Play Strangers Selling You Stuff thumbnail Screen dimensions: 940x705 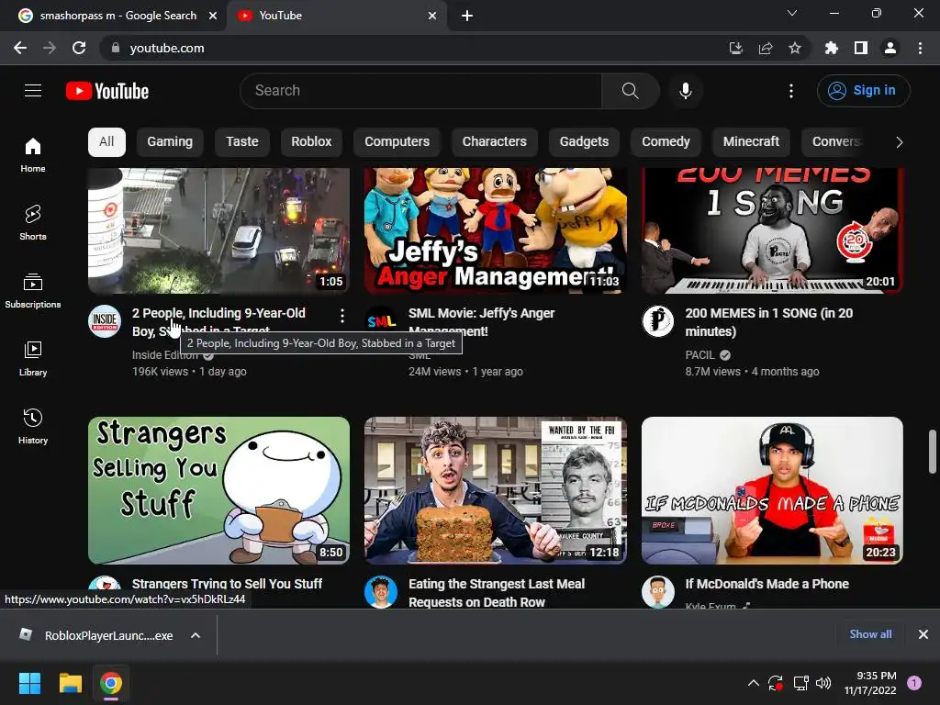click(x=218, y=490)
